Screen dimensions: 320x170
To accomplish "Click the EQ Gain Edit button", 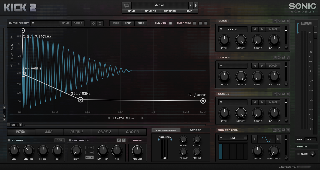I will click(59, 140).
